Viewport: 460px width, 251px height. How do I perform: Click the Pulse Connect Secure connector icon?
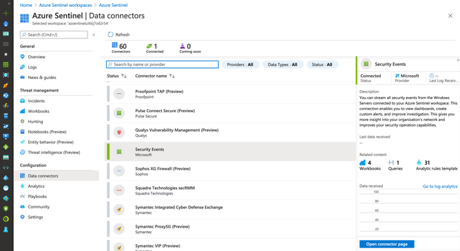pos(119,113)
